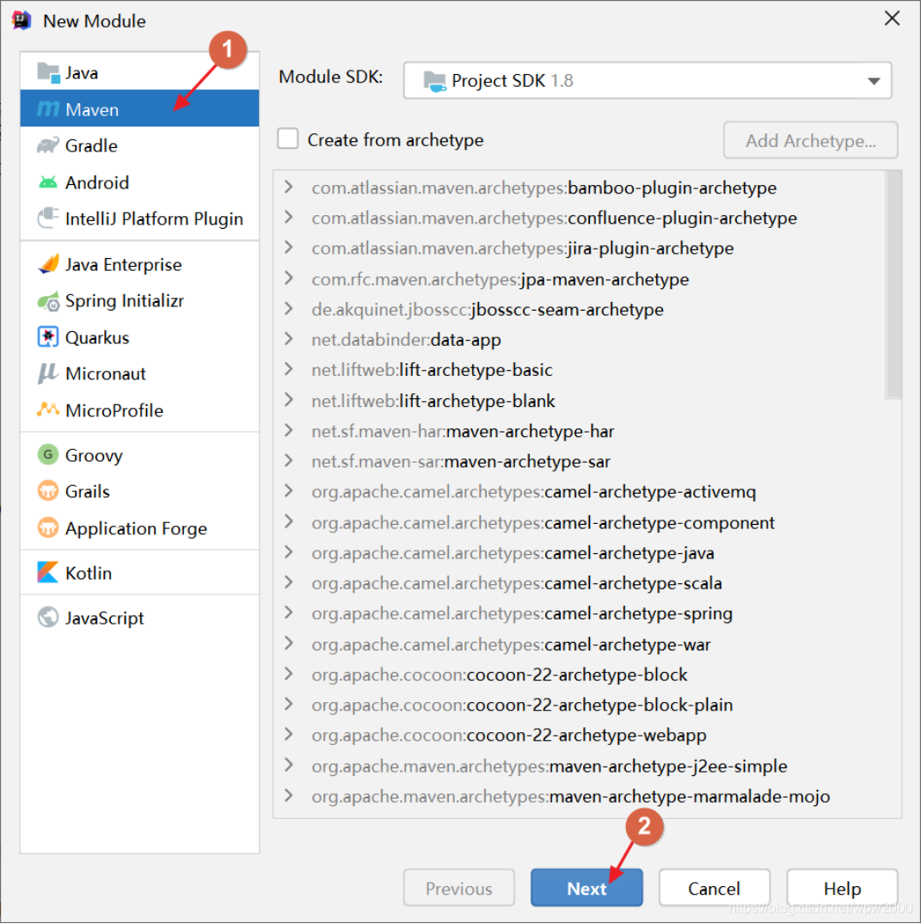Click the Java Enterprise icon
This screenshot has width=921, height=924.
point(48,265)
